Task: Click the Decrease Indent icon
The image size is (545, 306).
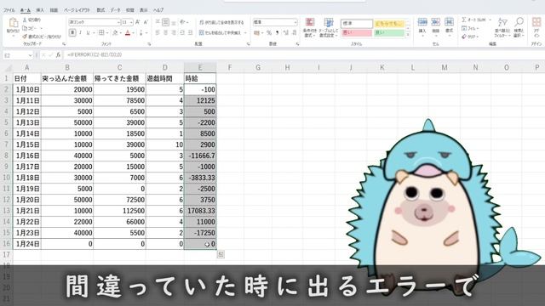Action: pos(182,32)
